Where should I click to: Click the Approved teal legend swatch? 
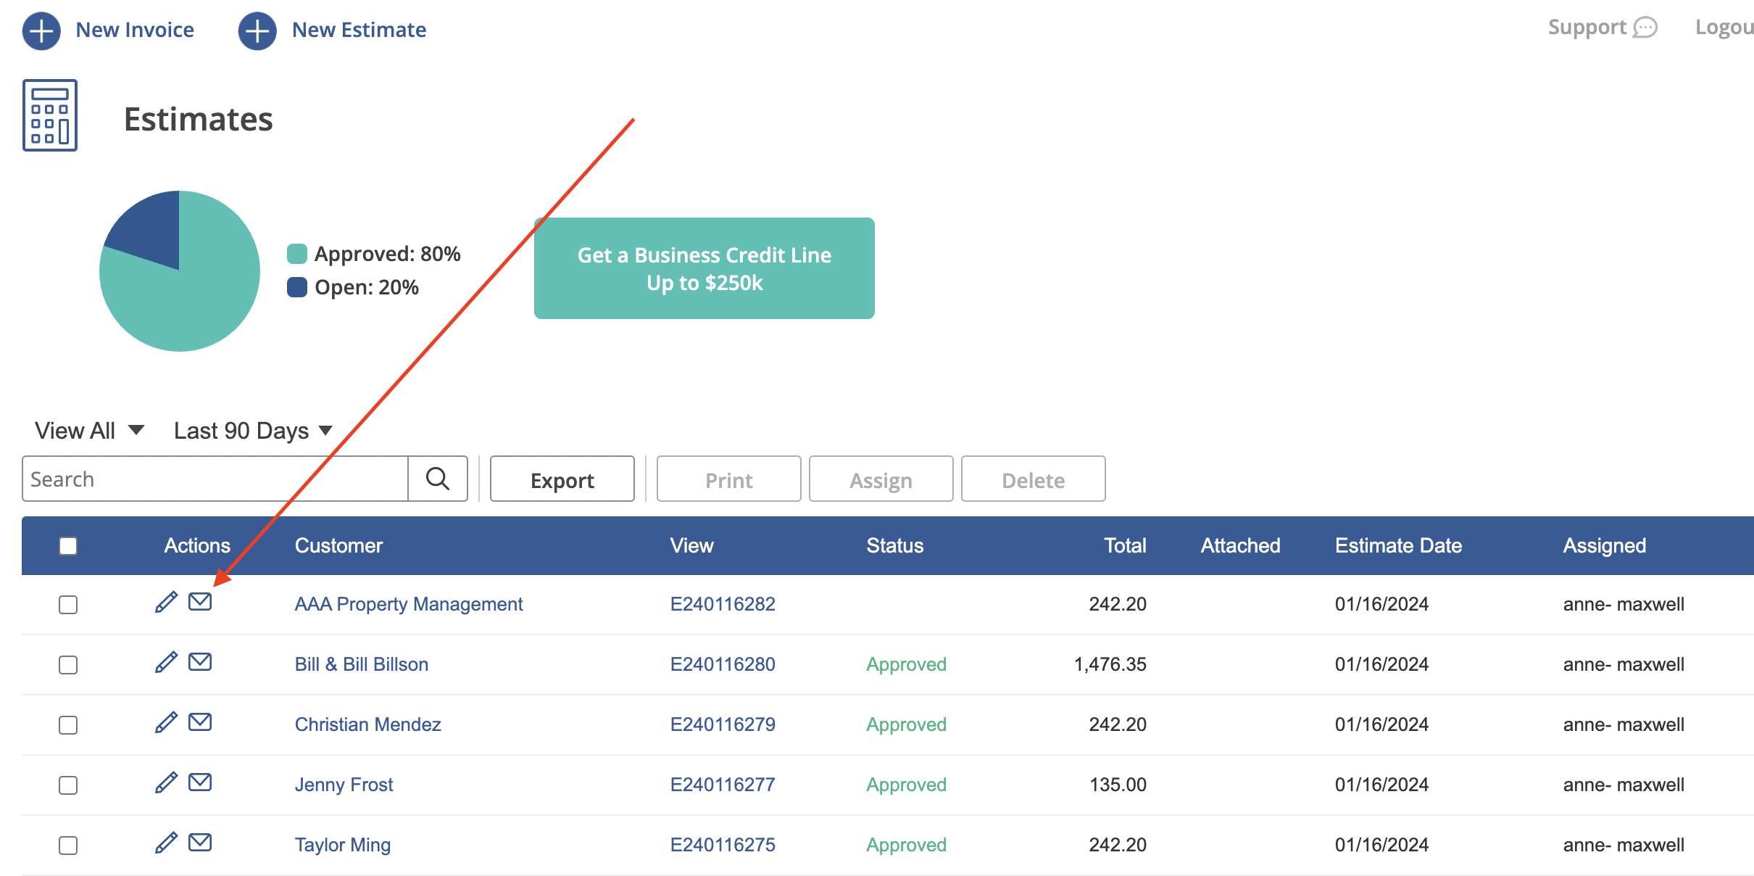(x=297, y=254)
